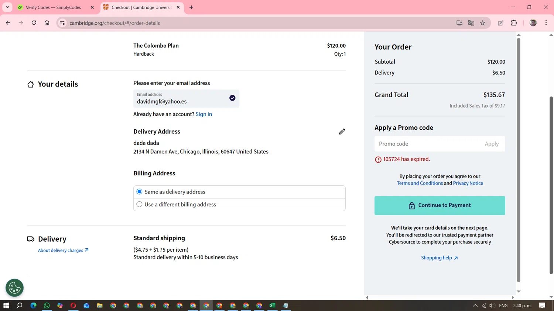Click the Standard shipping label
The width and height of the screenshot is (554, 311).
(159, 238)
